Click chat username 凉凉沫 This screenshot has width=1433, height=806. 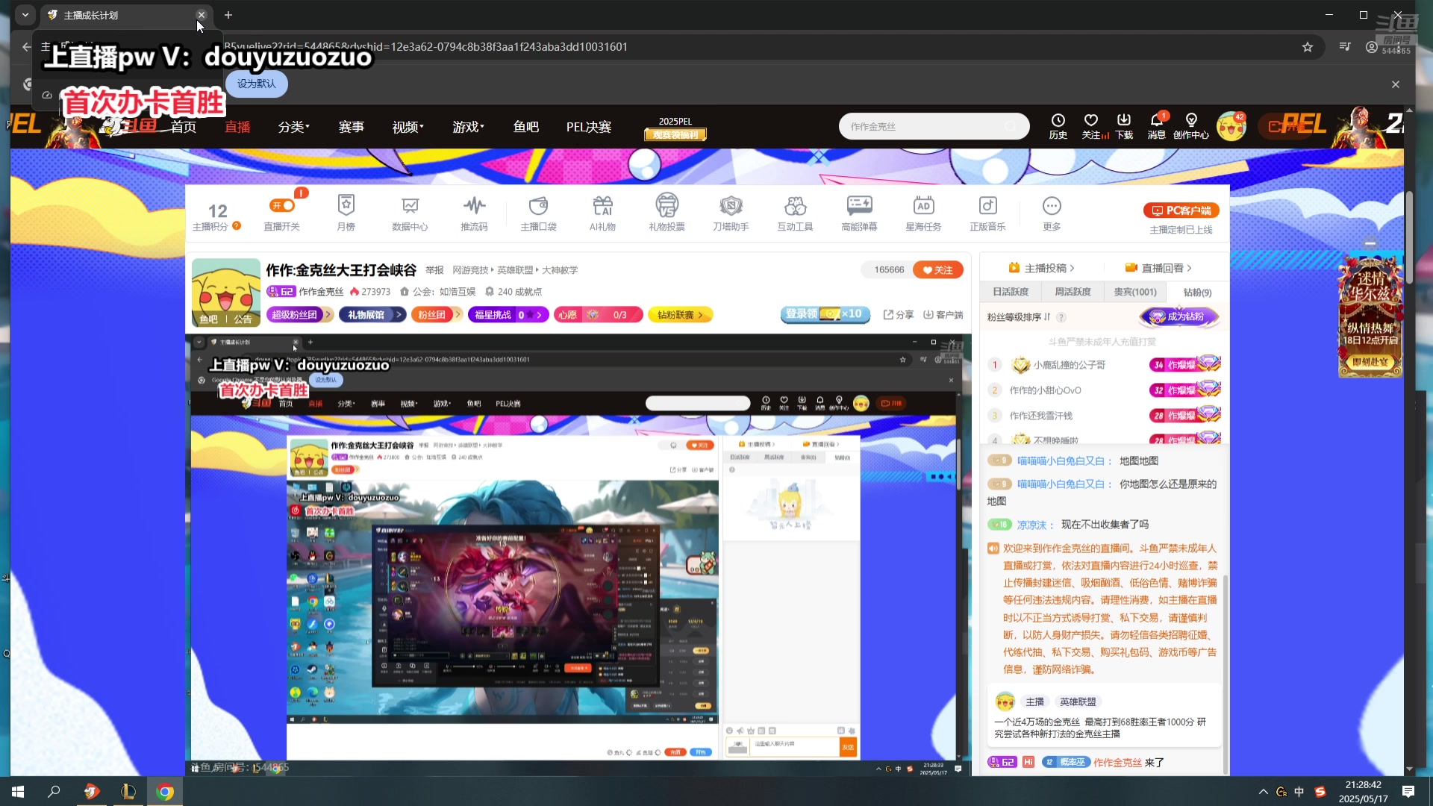(x=1031, y=525)
